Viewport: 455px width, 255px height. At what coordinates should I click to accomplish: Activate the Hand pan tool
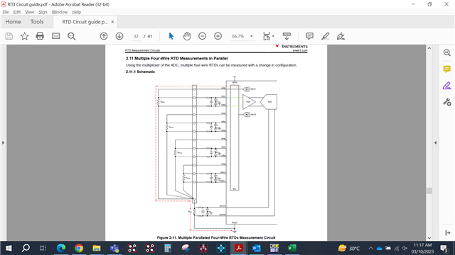(x=186, y=36)
